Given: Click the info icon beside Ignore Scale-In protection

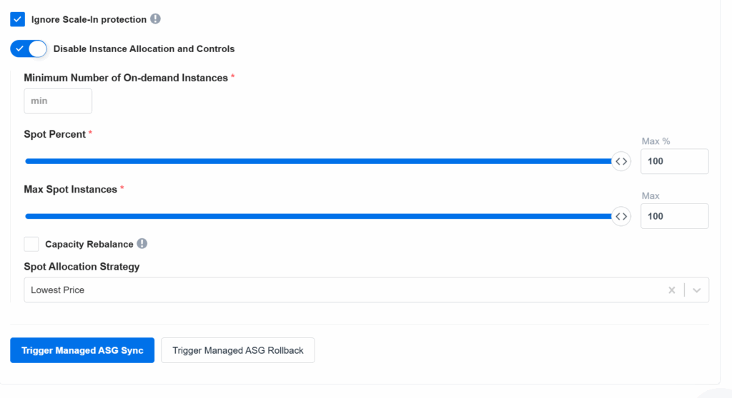Looking at the screenshot, I should 156,19.
